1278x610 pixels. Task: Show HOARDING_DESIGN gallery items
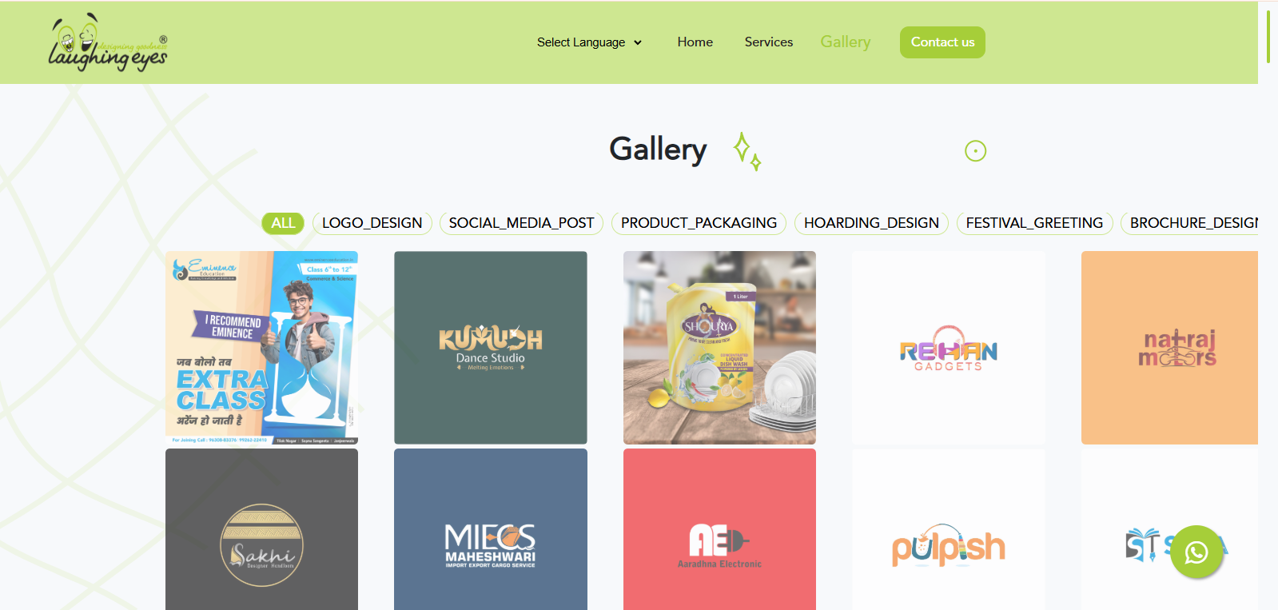click(x=871, y=223)
